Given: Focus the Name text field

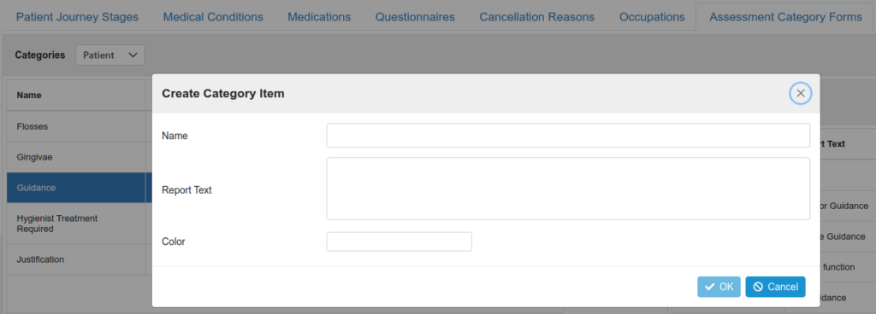Looking at the screenshot, I should click(x=568, y=136).
